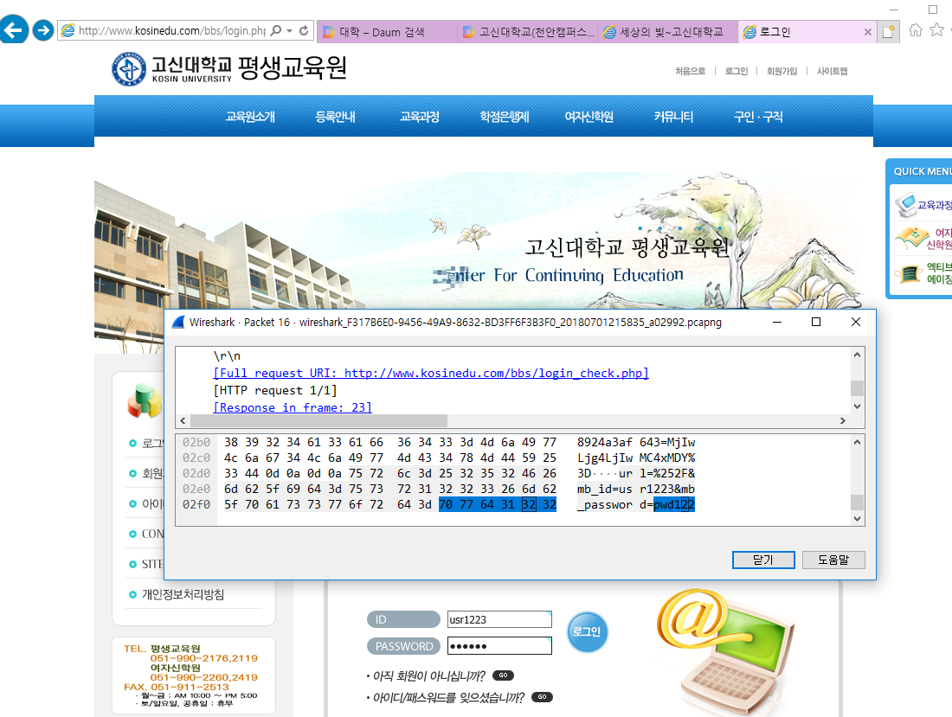
Task: Close the Wireshark packet window with X
Action: 855,322
